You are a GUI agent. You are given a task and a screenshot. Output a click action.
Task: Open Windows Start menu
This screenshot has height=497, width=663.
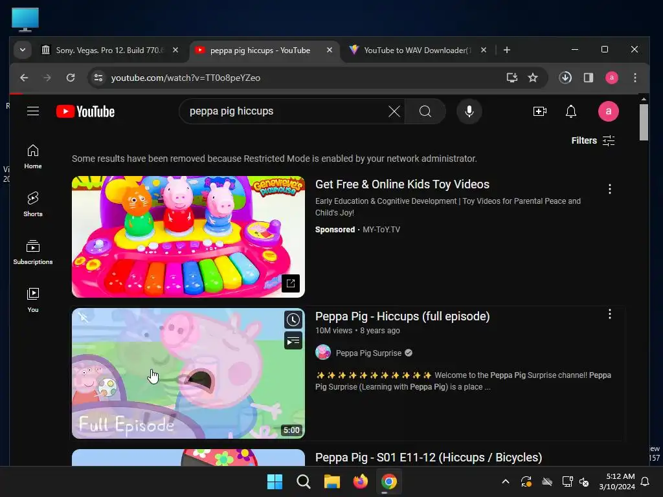(275, 481)
